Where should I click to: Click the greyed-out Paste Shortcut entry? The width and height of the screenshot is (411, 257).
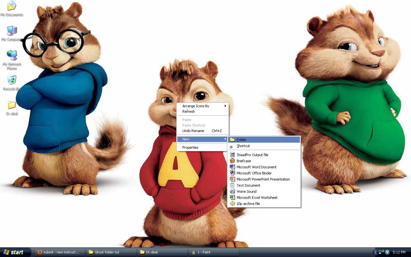coord(202,125)
